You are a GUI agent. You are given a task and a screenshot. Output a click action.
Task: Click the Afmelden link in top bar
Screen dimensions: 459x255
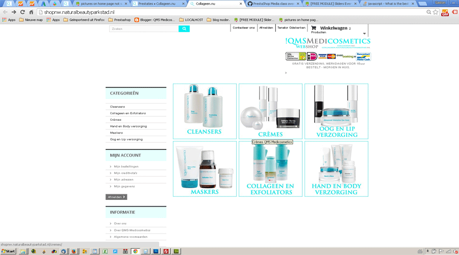tap(266, 28)
